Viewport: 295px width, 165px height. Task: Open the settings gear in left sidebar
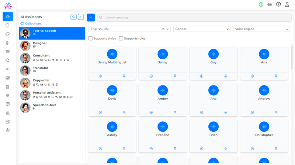tap(8, 130)
